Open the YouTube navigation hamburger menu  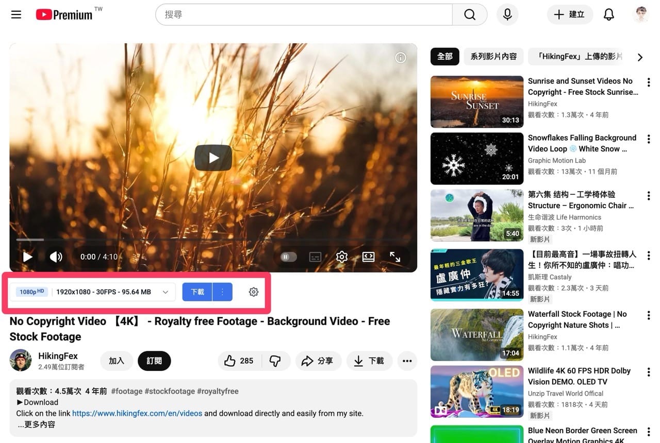16,14
